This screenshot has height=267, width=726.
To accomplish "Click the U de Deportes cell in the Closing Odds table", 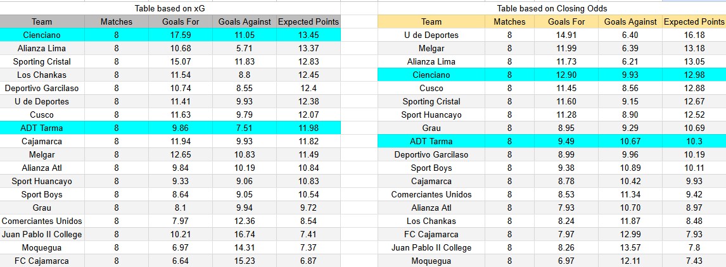I will pos(431,35).
